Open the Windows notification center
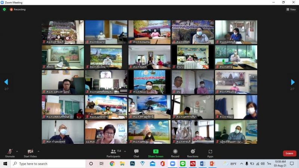The width and height of the screenshot is (299, 168). (292, 164)
